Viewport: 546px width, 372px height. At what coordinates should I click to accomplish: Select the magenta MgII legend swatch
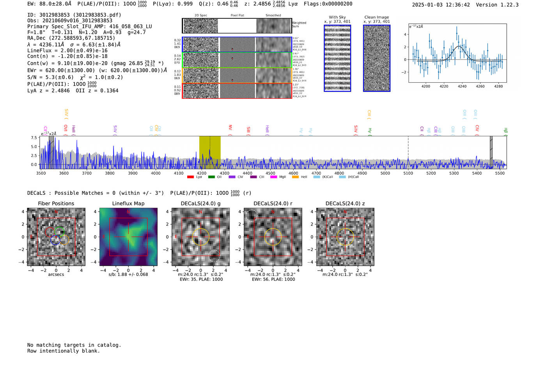click(x=273, y=177)
